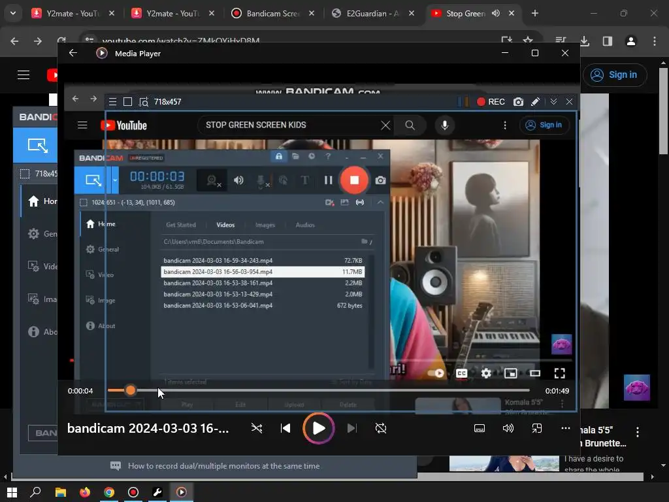
Task: Click the Media Player back arrow
Action: point(73,53)
